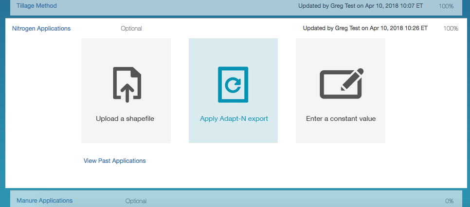Click the Optional label beside Manure Applications

[x=136, y=201]
